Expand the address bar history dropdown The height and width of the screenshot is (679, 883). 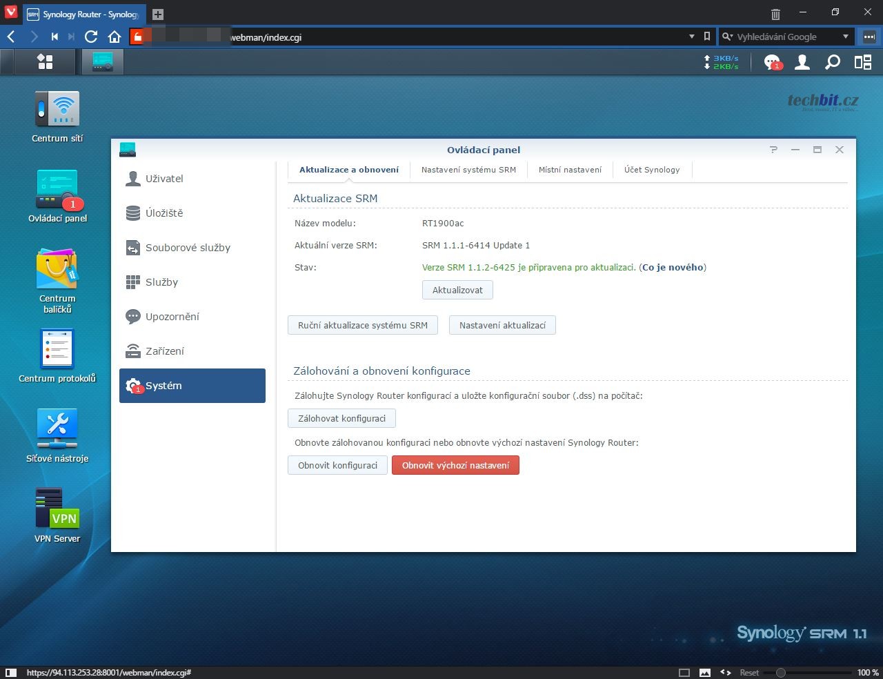click(692, 37)
